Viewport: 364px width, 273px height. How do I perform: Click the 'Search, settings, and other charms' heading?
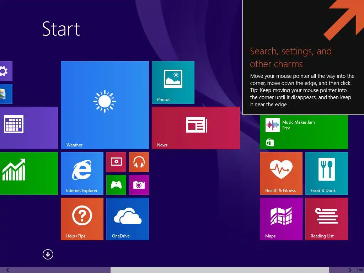[291, 57]
